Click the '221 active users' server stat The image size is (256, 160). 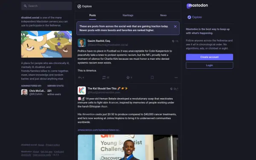pos(54,93)
